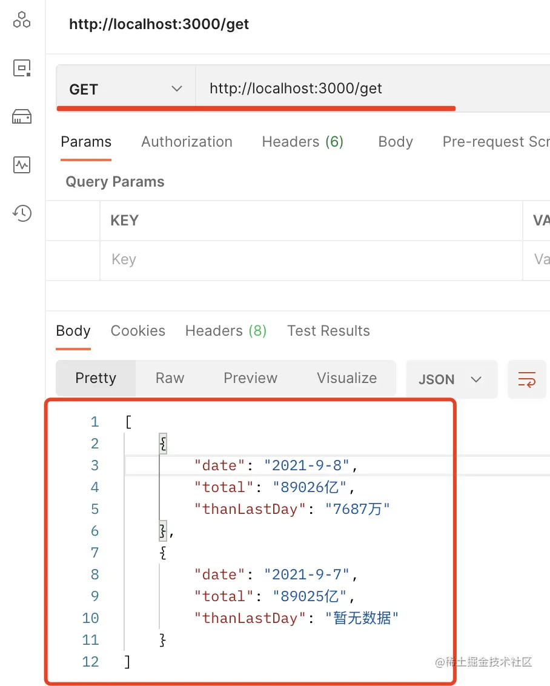The width and height of the screenshot is (550, 686).
Task: Click the request title http://localhost:3000/get
Action: (x=159, y=24)
